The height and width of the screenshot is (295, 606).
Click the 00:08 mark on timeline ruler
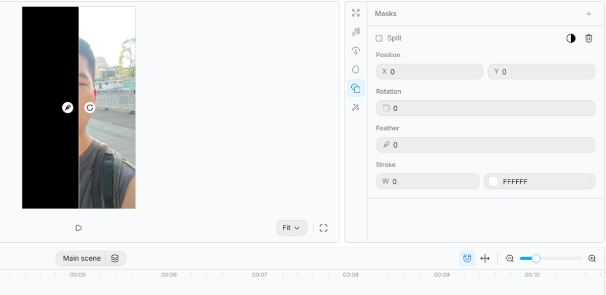click(351, 275)
